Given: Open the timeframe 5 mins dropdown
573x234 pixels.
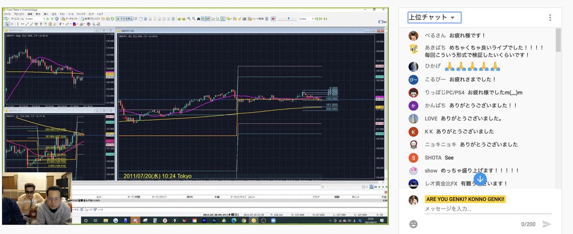Looking at the screenshot, I should tap(35, 19).
